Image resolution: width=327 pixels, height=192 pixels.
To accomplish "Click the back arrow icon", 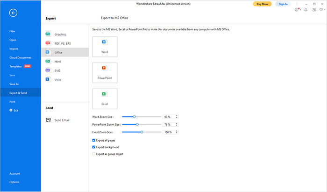I will click(13, 13).
